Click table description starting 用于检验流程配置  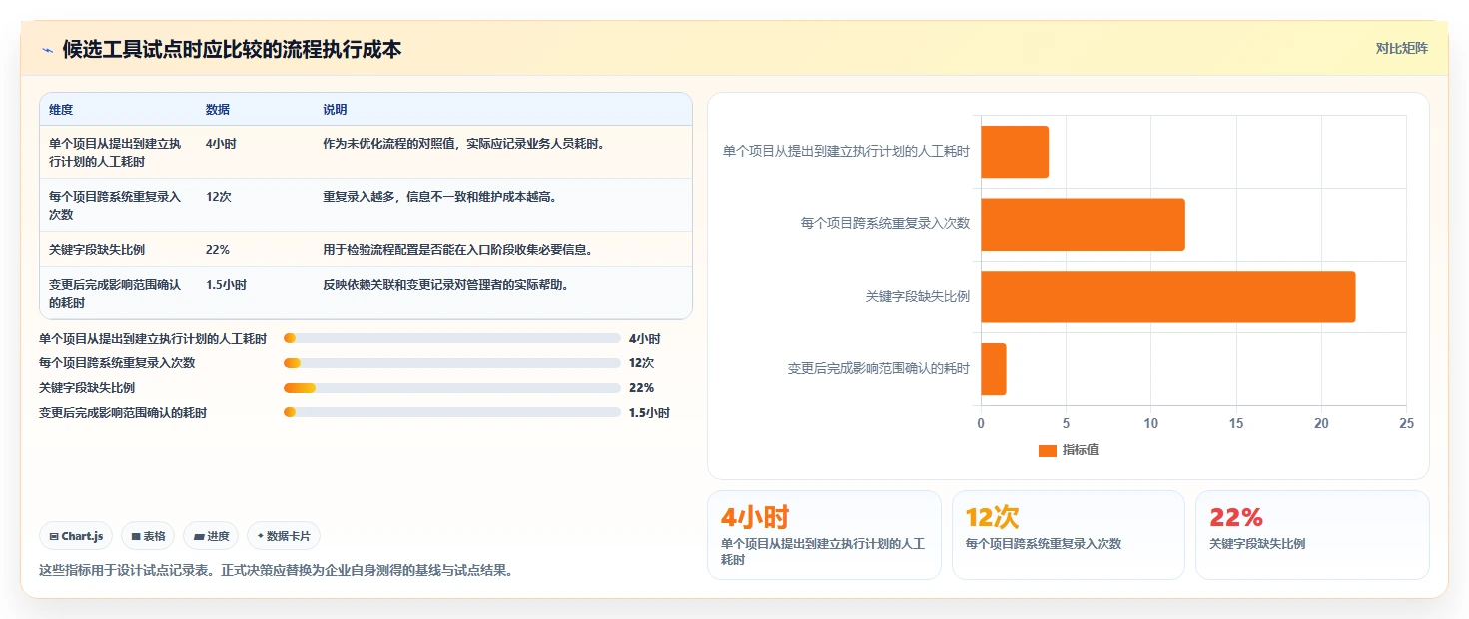[457, 250]
